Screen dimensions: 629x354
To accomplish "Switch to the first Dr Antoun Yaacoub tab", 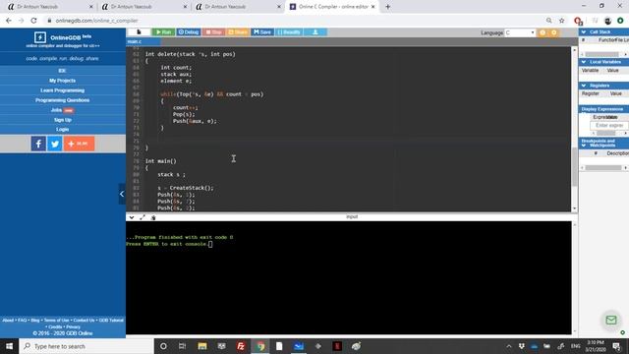I will point(50,7).
